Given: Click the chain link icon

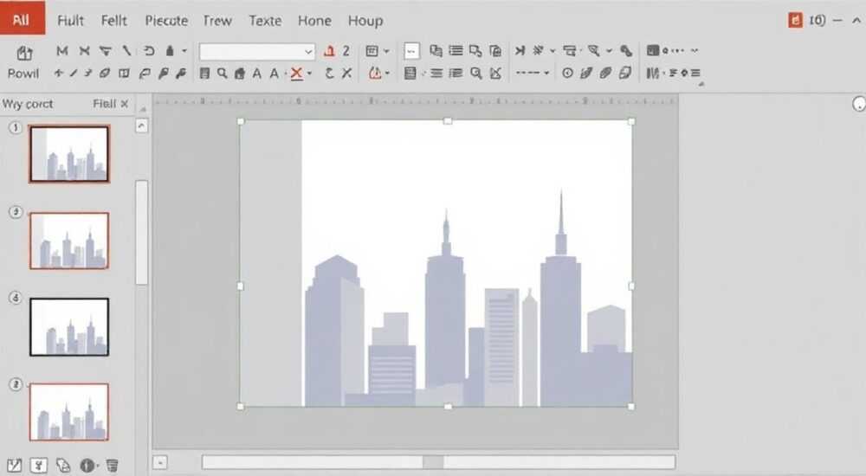Looking at the screenshot, I should click(626, 51).
